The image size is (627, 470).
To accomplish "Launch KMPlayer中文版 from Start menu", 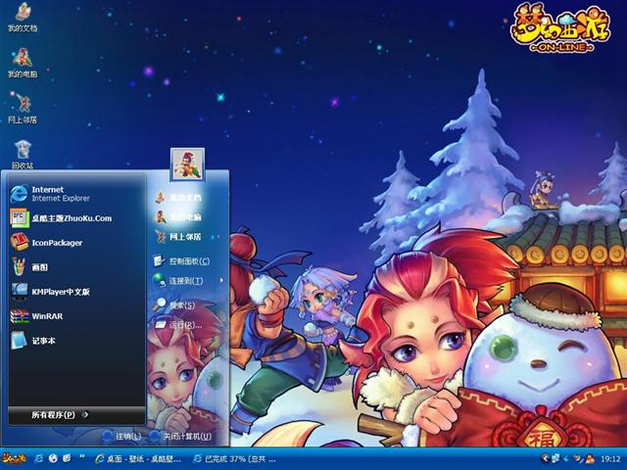I will [x=76, y=292].
